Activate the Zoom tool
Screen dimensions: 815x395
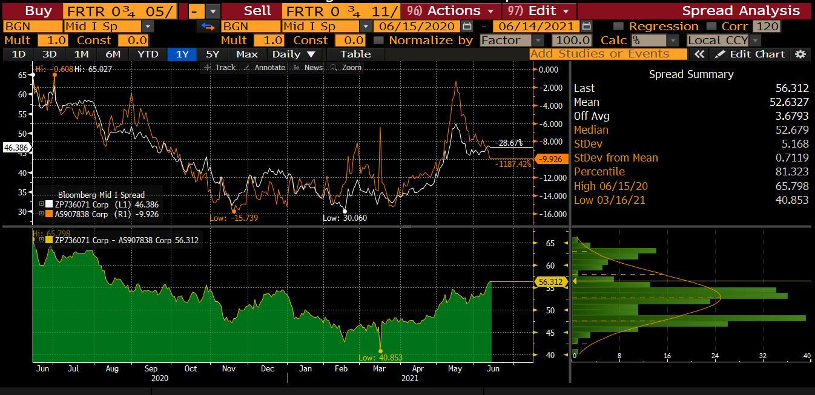(x=346, y=67)
